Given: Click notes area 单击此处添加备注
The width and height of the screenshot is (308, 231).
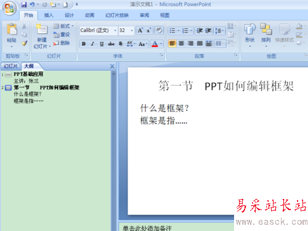Looking at the screenshot, I should click(x=147, y=228).
